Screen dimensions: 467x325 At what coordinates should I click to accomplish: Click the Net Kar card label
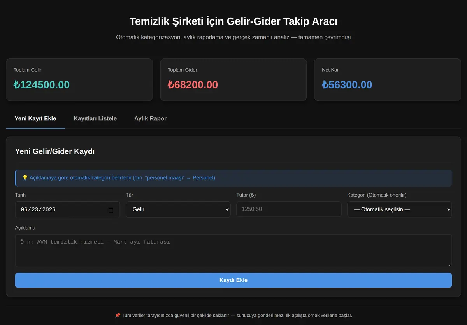(330, 70)
